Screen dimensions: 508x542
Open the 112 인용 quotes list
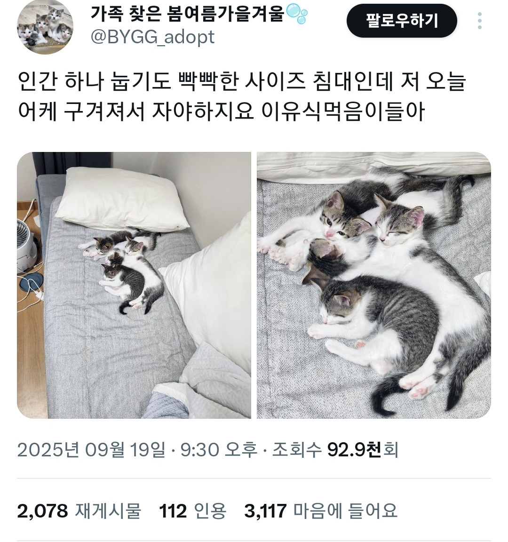coord(192,510)
